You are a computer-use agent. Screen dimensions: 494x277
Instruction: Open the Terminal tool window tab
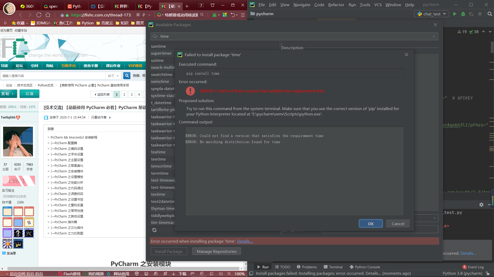[x=333, y=267]
